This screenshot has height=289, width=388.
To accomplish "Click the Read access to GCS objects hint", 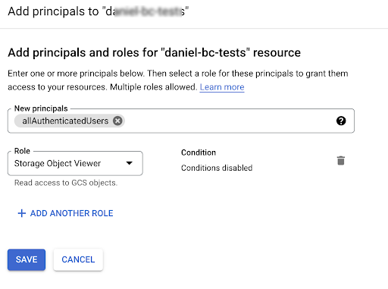I will coord(66,183).
